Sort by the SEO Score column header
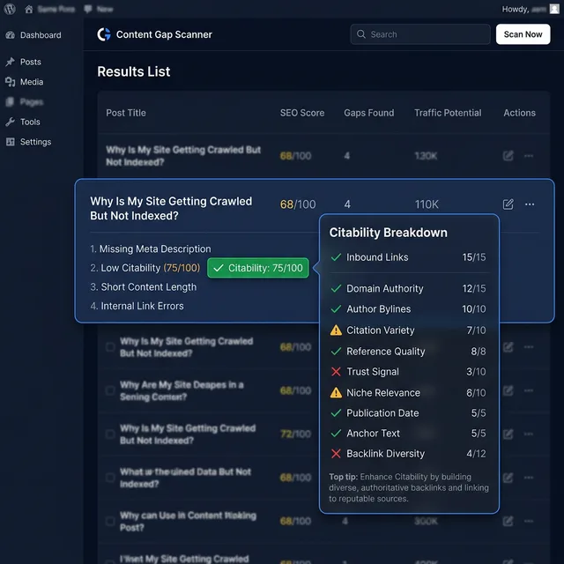Screen dimensions: 564x564 pyautogui.click(x=302, y=113)
